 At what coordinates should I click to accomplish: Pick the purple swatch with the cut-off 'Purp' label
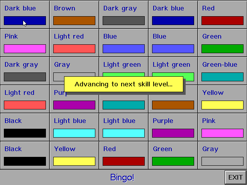pos(74,105)
